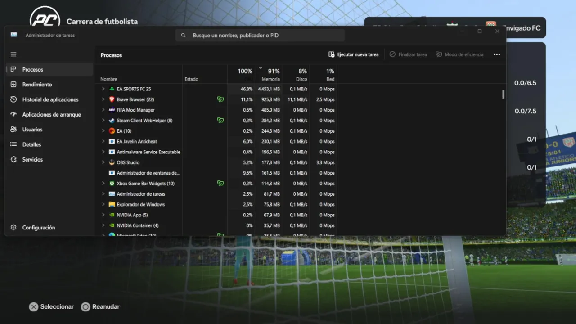Click the Steam Client WebHelper icon
The width and height of the screenshot is (576, 324).
pyautogui.click(x=112, y=121)
